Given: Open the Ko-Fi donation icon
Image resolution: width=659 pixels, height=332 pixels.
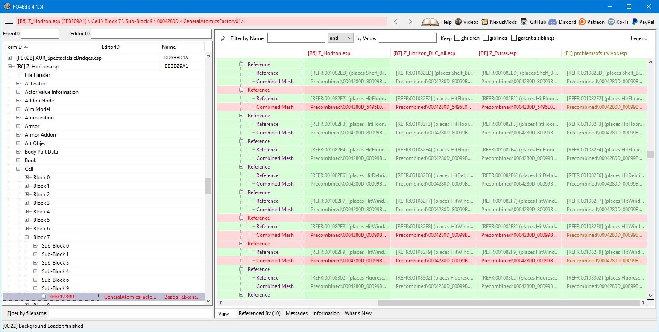Looking at the screenshot, I should coord(611,22).
